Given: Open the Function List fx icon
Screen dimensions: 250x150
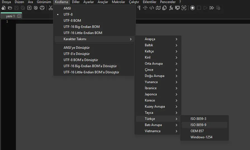Looking at the screenshot, I should (171, 8).
